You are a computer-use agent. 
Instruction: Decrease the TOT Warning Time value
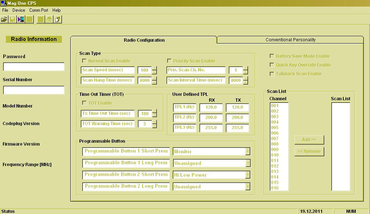click(154, 125)
